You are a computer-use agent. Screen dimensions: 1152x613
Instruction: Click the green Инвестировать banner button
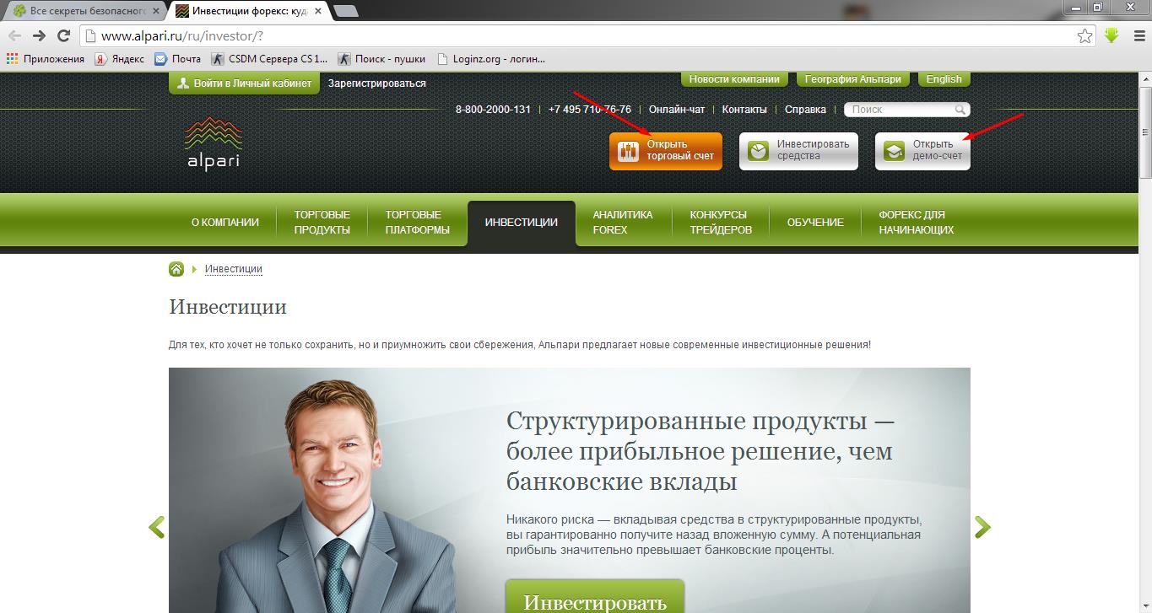click(x=595, y=596)
